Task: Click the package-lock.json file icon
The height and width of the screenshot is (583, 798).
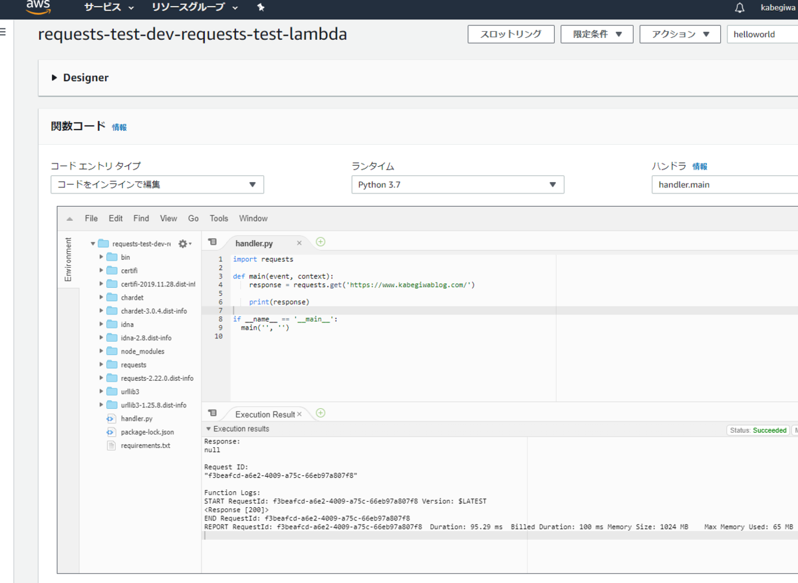Action: pyautogui.click(x=112, y=432)
